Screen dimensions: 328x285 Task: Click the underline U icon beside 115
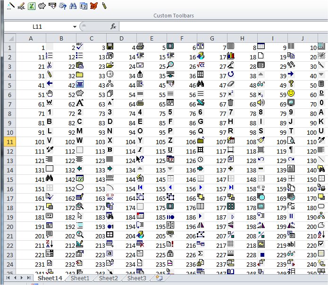pyautogui.click(x=170, y=150)
